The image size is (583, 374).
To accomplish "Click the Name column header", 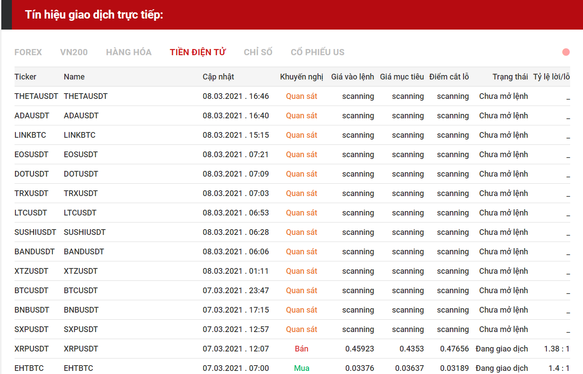I will [x=74, y=77].
